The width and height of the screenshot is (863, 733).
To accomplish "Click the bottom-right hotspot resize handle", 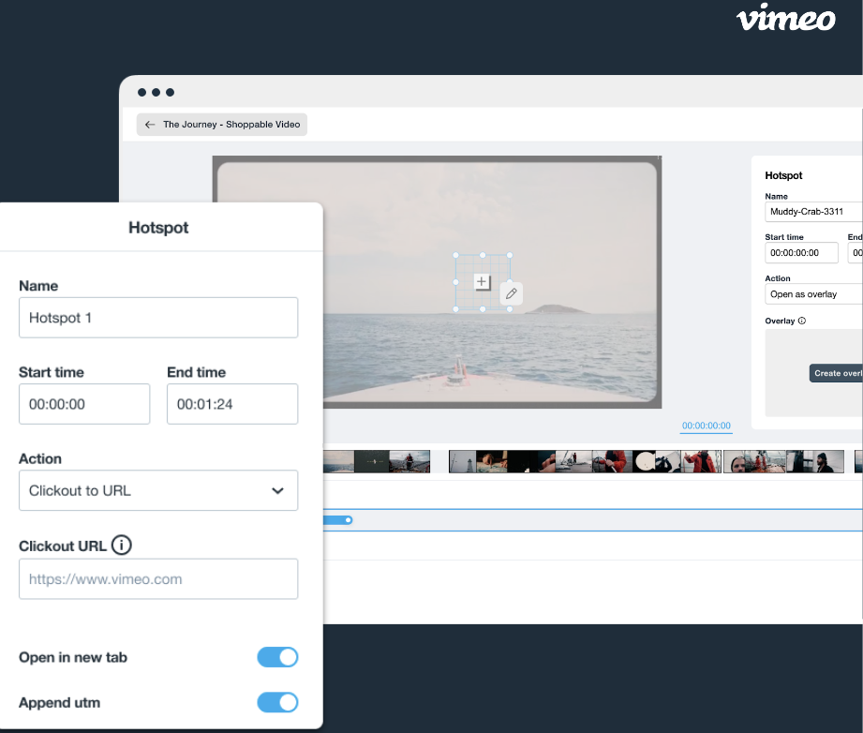I will [x=509, y=308].
